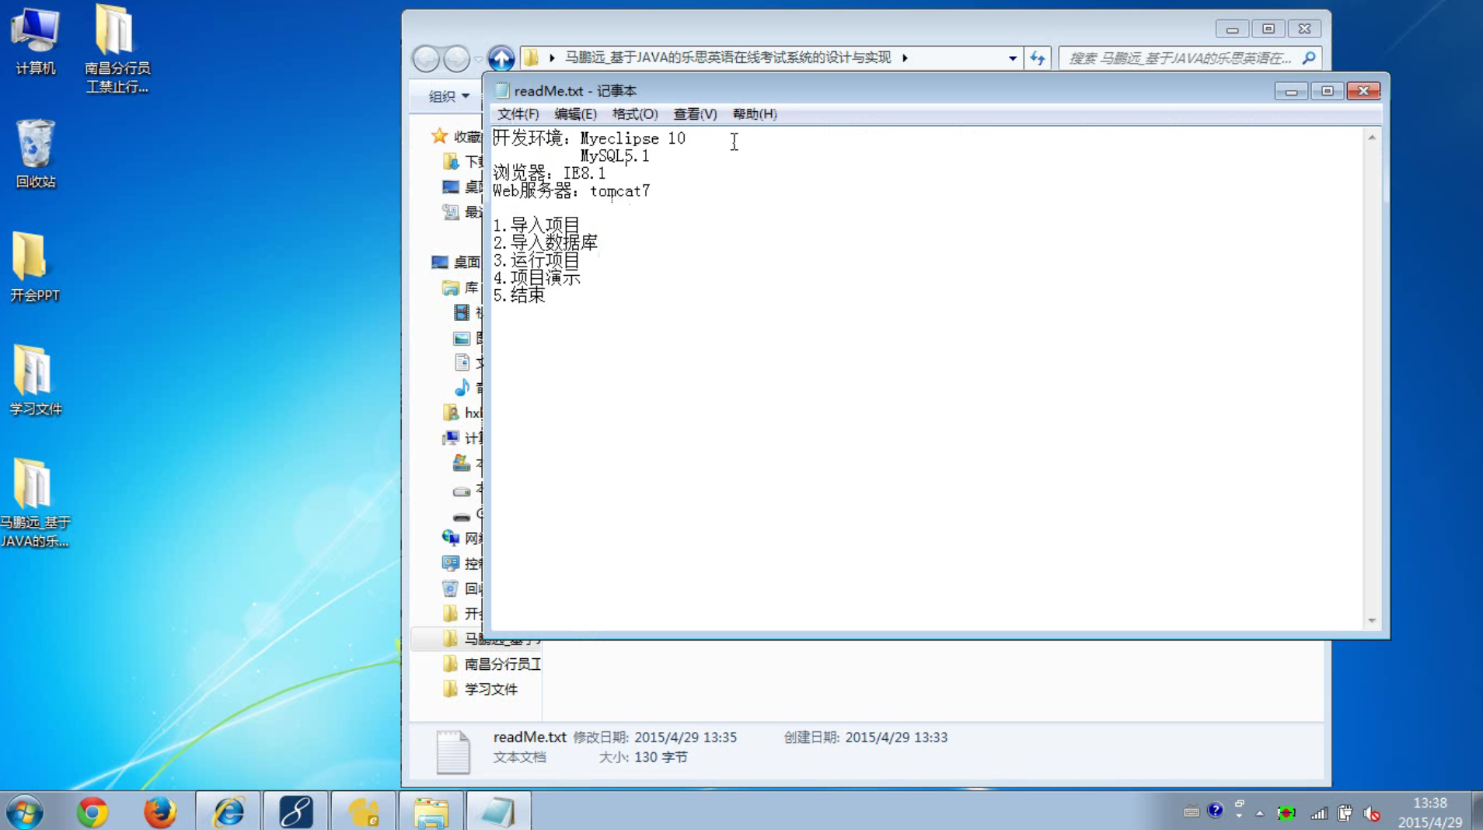Select the 南昌分行员工禁止行 desktop folder

[117, 49]
